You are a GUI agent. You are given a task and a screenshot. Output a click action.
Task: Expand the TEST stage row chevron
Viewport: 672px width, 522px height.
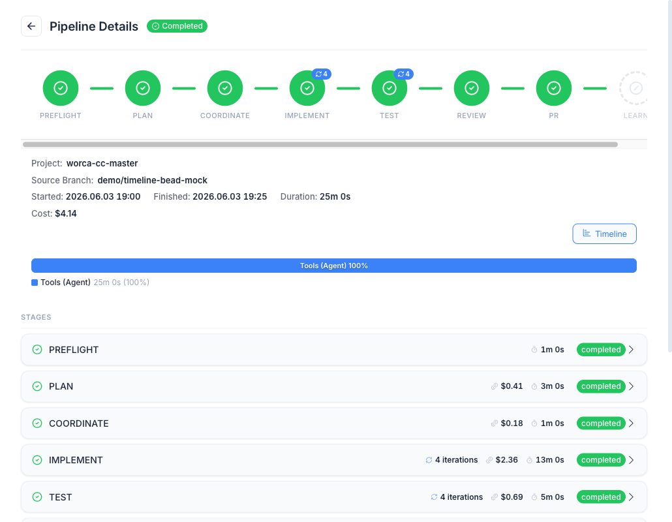(x=632, y=497)
